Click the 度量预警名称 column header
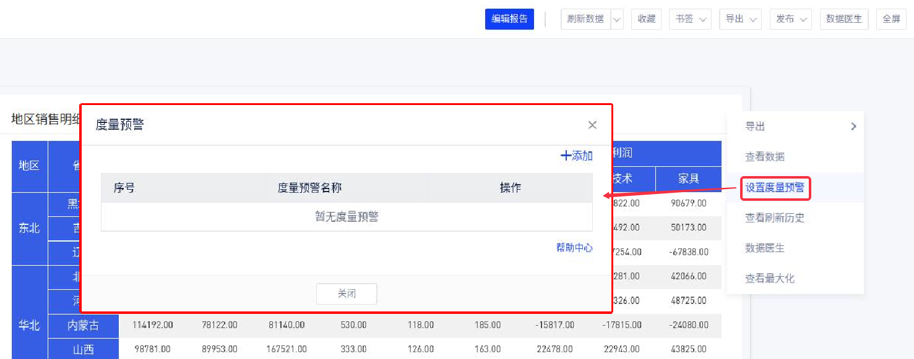 (309, 188)
